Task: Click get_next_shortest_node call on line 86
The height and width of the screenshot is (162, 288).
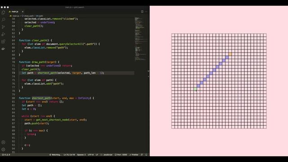Action: tap(52, 120)
